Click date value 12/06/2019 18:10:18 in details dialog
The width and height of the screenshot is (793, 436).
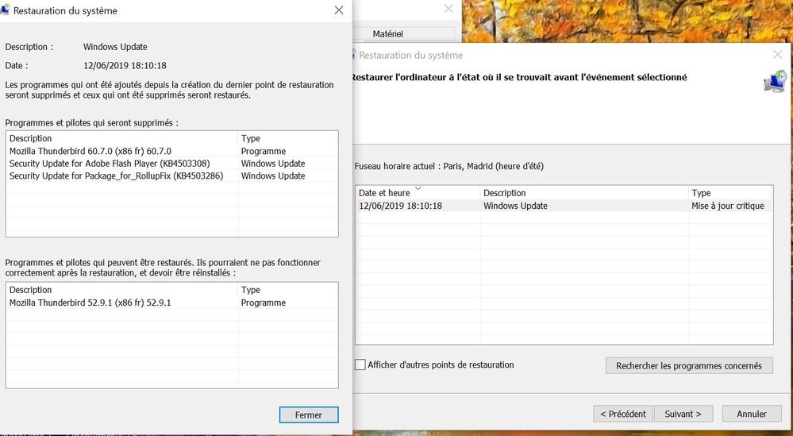[125, 65]
